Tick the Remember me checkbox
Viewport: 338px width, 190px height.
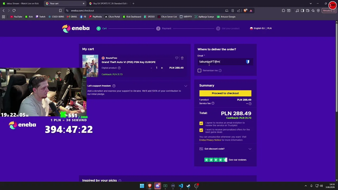point(199,70)
